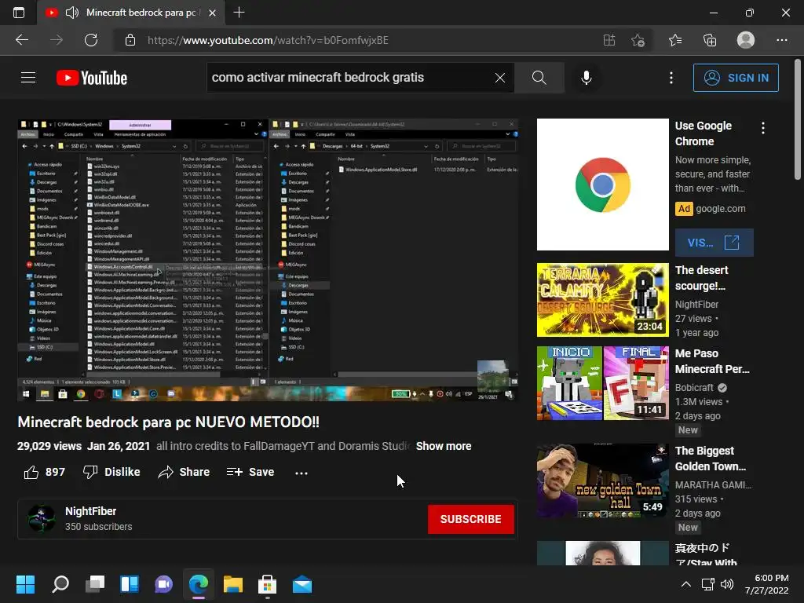Open Widgets from the taskbar

[130, 584]
